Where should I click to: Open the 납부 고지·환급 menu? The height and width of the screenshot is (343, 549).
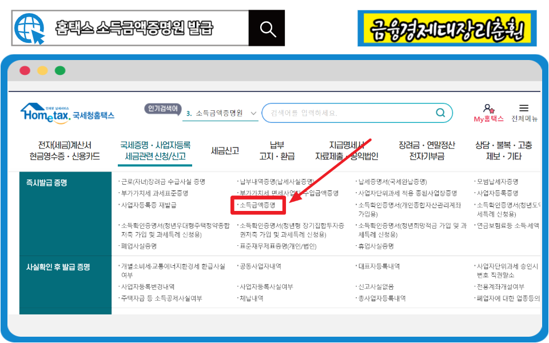[x=277, y=151]
